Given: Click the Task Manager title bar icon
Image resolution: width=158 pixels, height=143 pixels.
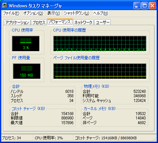Looking at the screenshot, I should coord(5,5).
